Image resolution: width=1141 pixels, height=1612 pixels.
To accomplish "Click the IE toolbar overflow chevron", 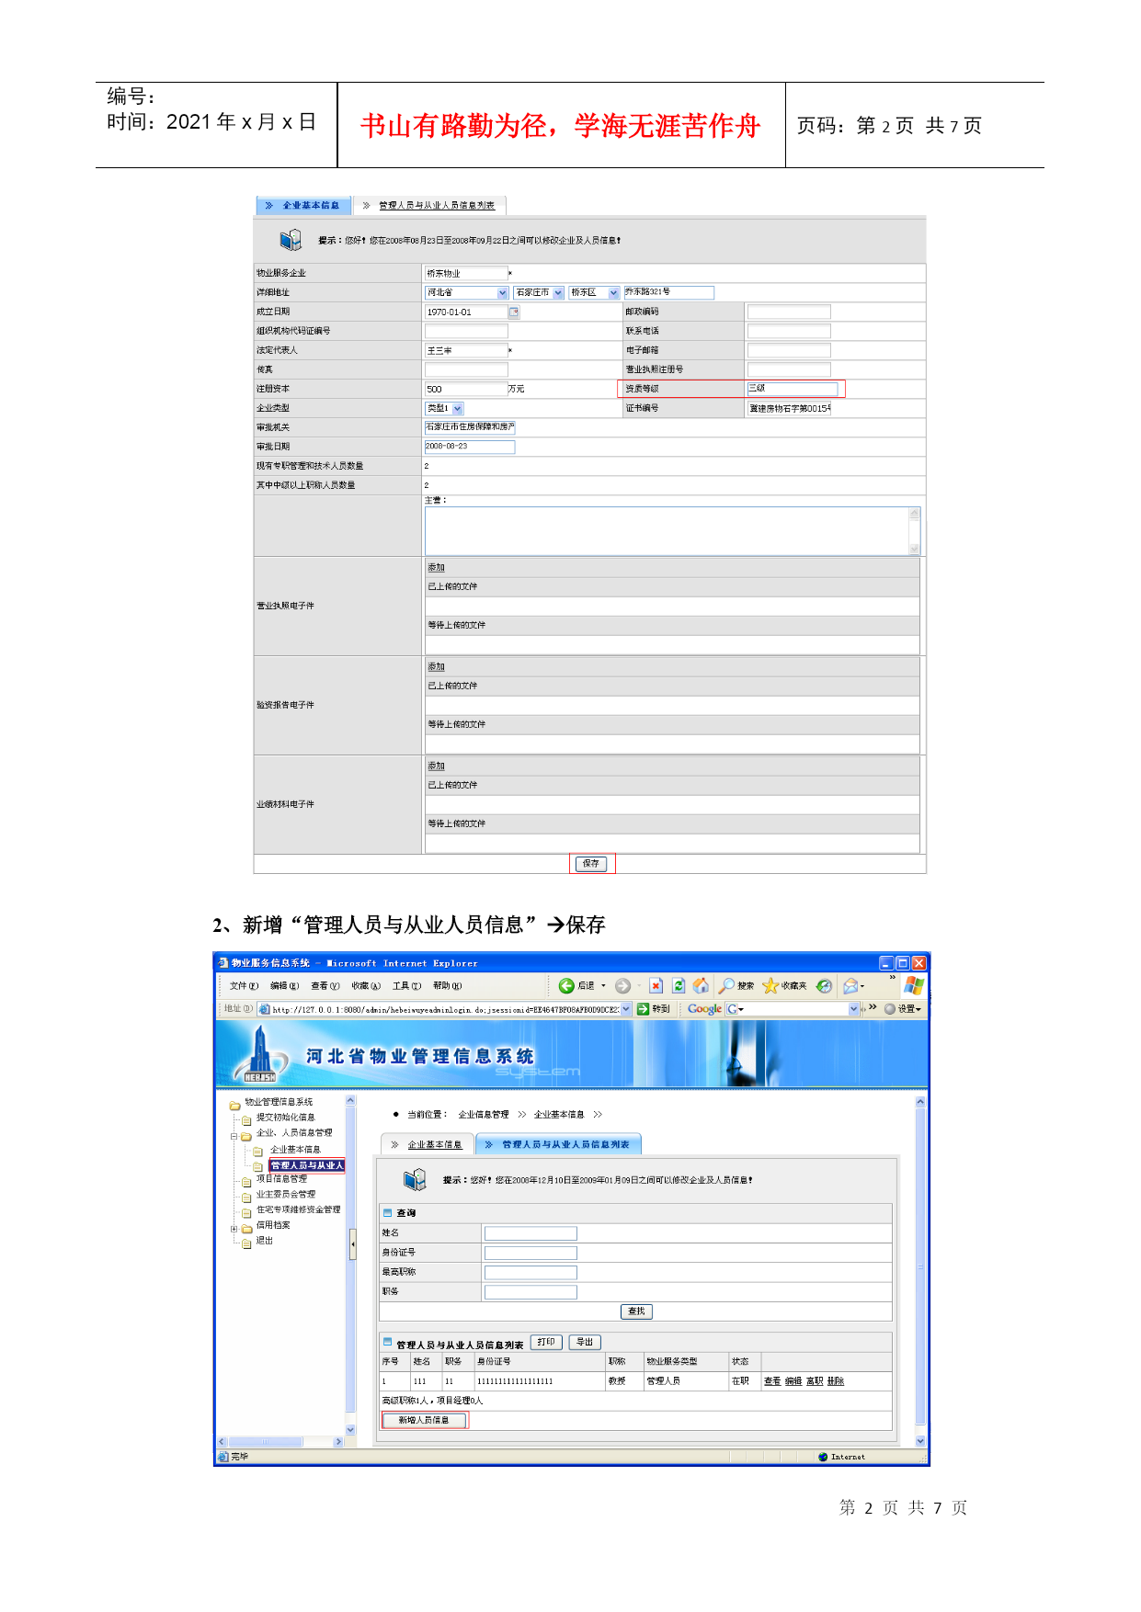I will (x=892, y=978).
